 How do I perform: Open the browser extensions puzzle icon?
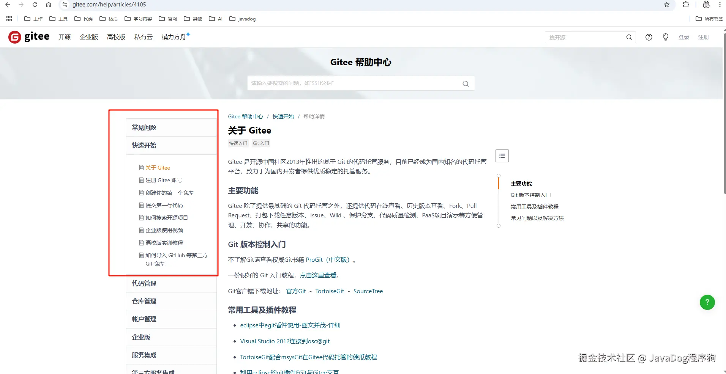[686, 5]
